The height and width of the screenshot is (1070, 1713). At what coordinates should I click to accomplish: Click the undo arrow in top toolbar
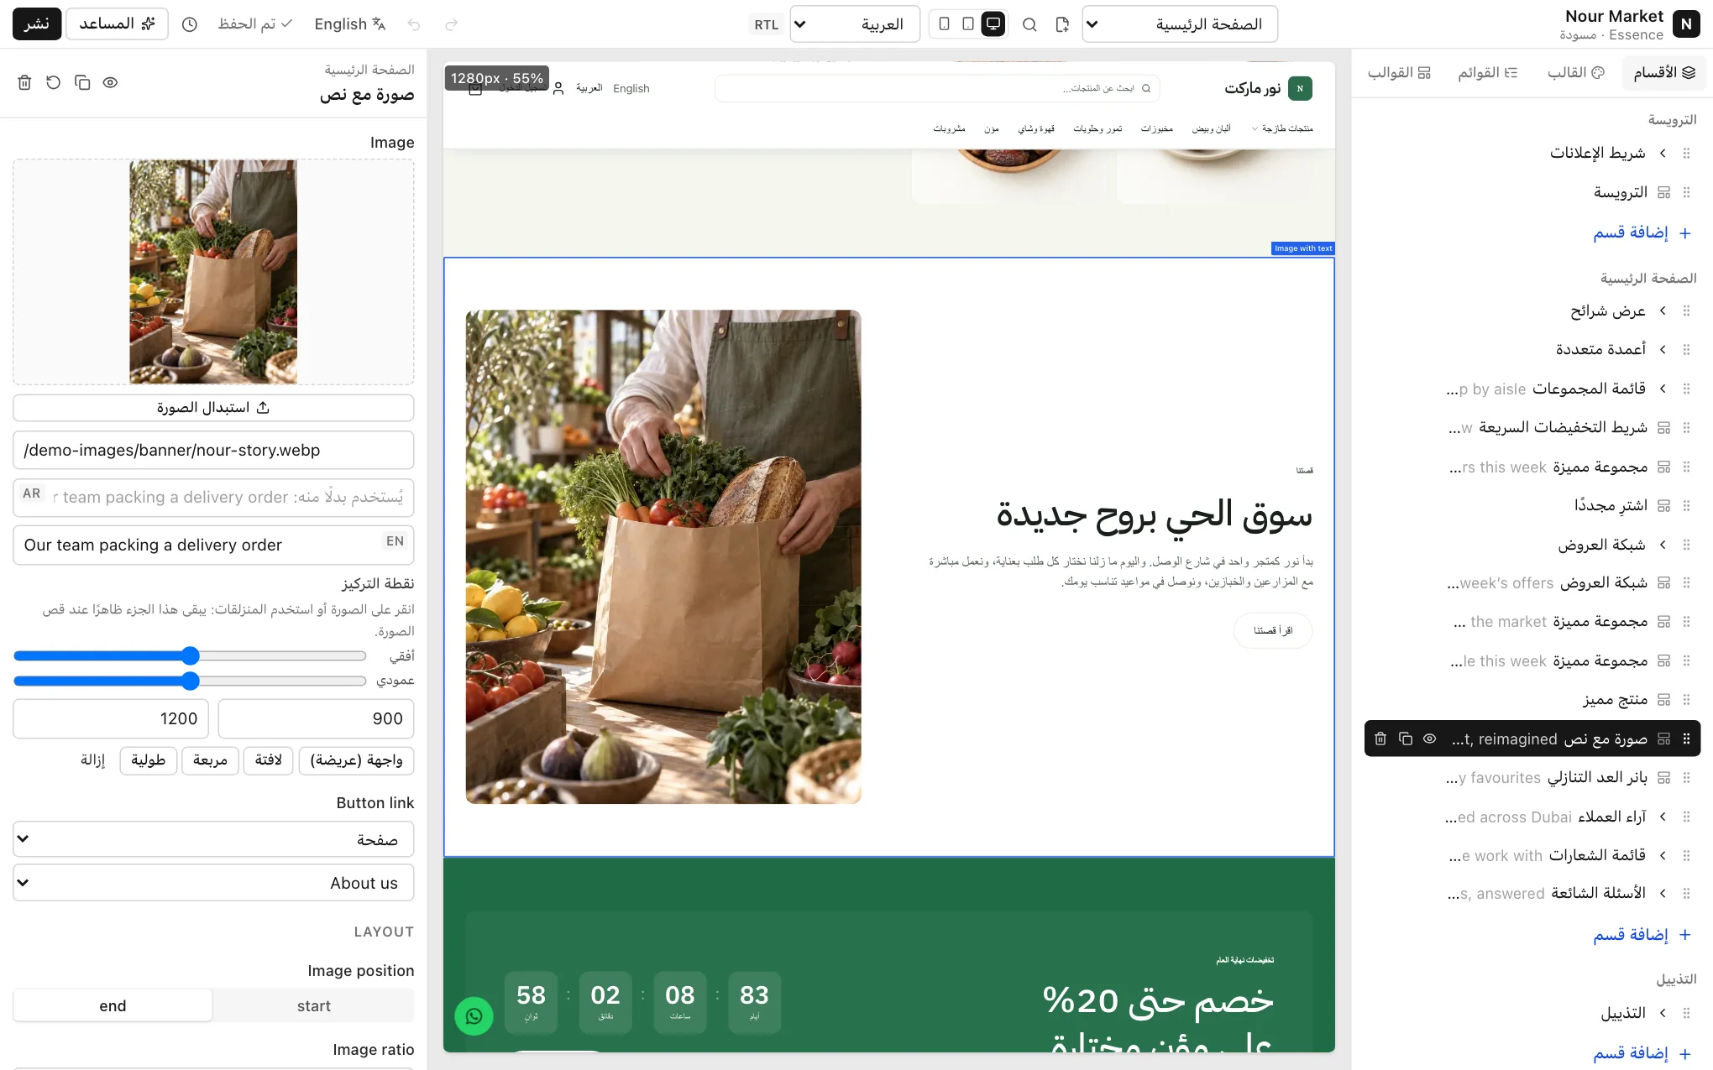[x=413, y=24]
